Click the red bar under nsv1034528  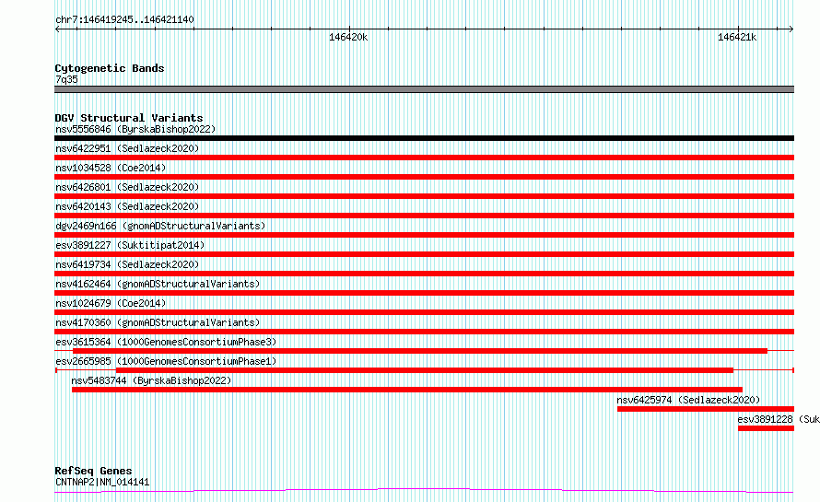click(x=424, y=177)
